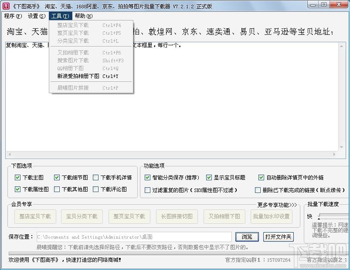Image resolution: width=350 pixels, height=270 pixels.
Task: Click 浏览 button to choose folder
Action: (x=247, y=237)
